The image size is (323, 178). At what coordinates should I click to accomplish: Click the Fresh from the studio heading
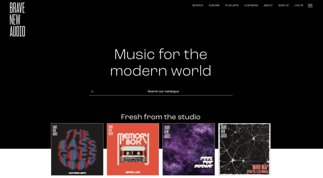[x=161, y=117]
